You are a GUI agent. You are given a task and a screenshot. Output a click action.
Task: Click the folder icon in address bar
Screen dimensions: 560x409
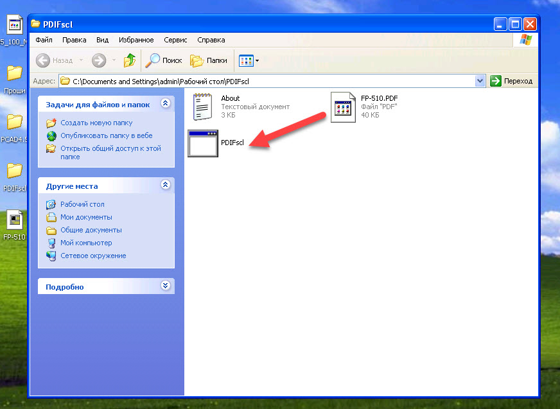click(x=65, y=81)
